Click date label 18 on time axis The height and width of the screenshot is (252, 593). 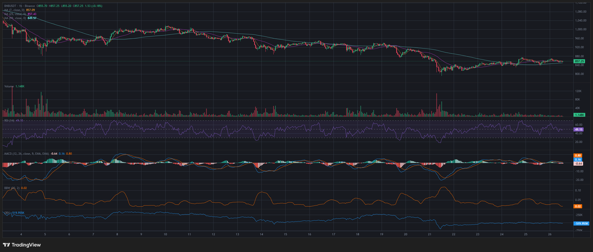357,234
